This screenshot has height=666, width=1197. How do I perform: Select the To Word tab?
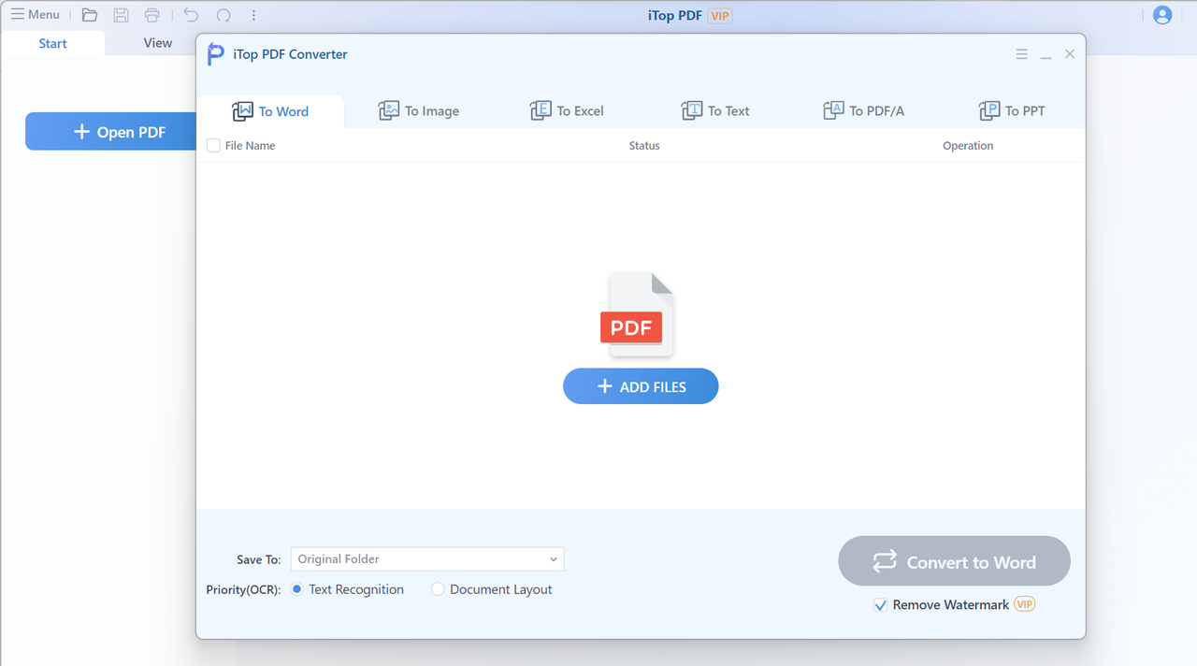tap(270, 111)
